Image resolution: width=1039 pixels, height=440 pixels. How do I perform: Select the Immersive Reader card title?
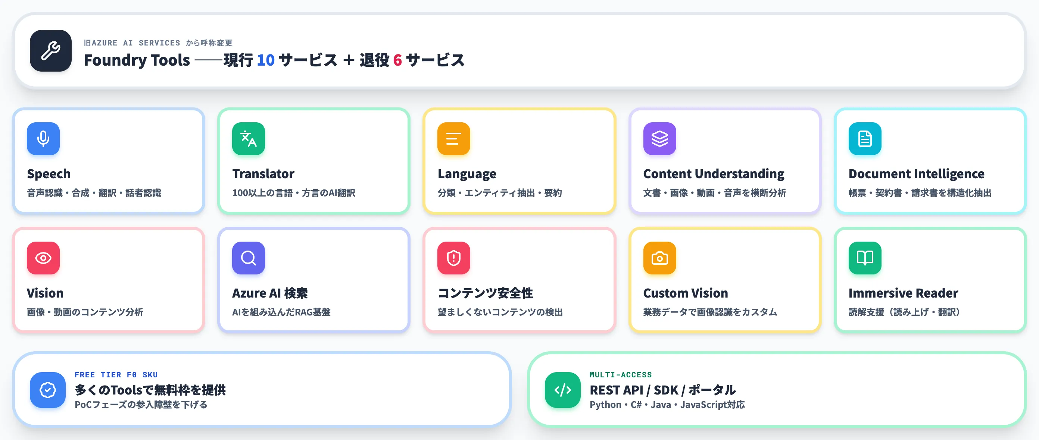[x=903, y=293]
